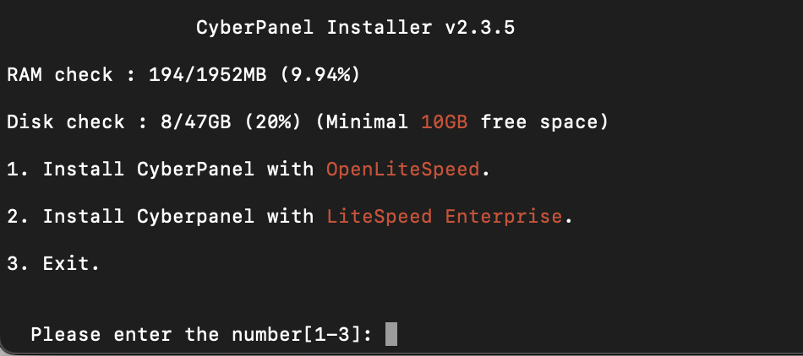
Task: Click option 1 'Install CyberPanel with' line
Action: coord(249,169)
